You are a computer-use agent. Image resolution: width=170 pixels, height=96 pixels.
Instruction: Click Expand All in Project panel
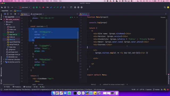click(x=8, y=14)
